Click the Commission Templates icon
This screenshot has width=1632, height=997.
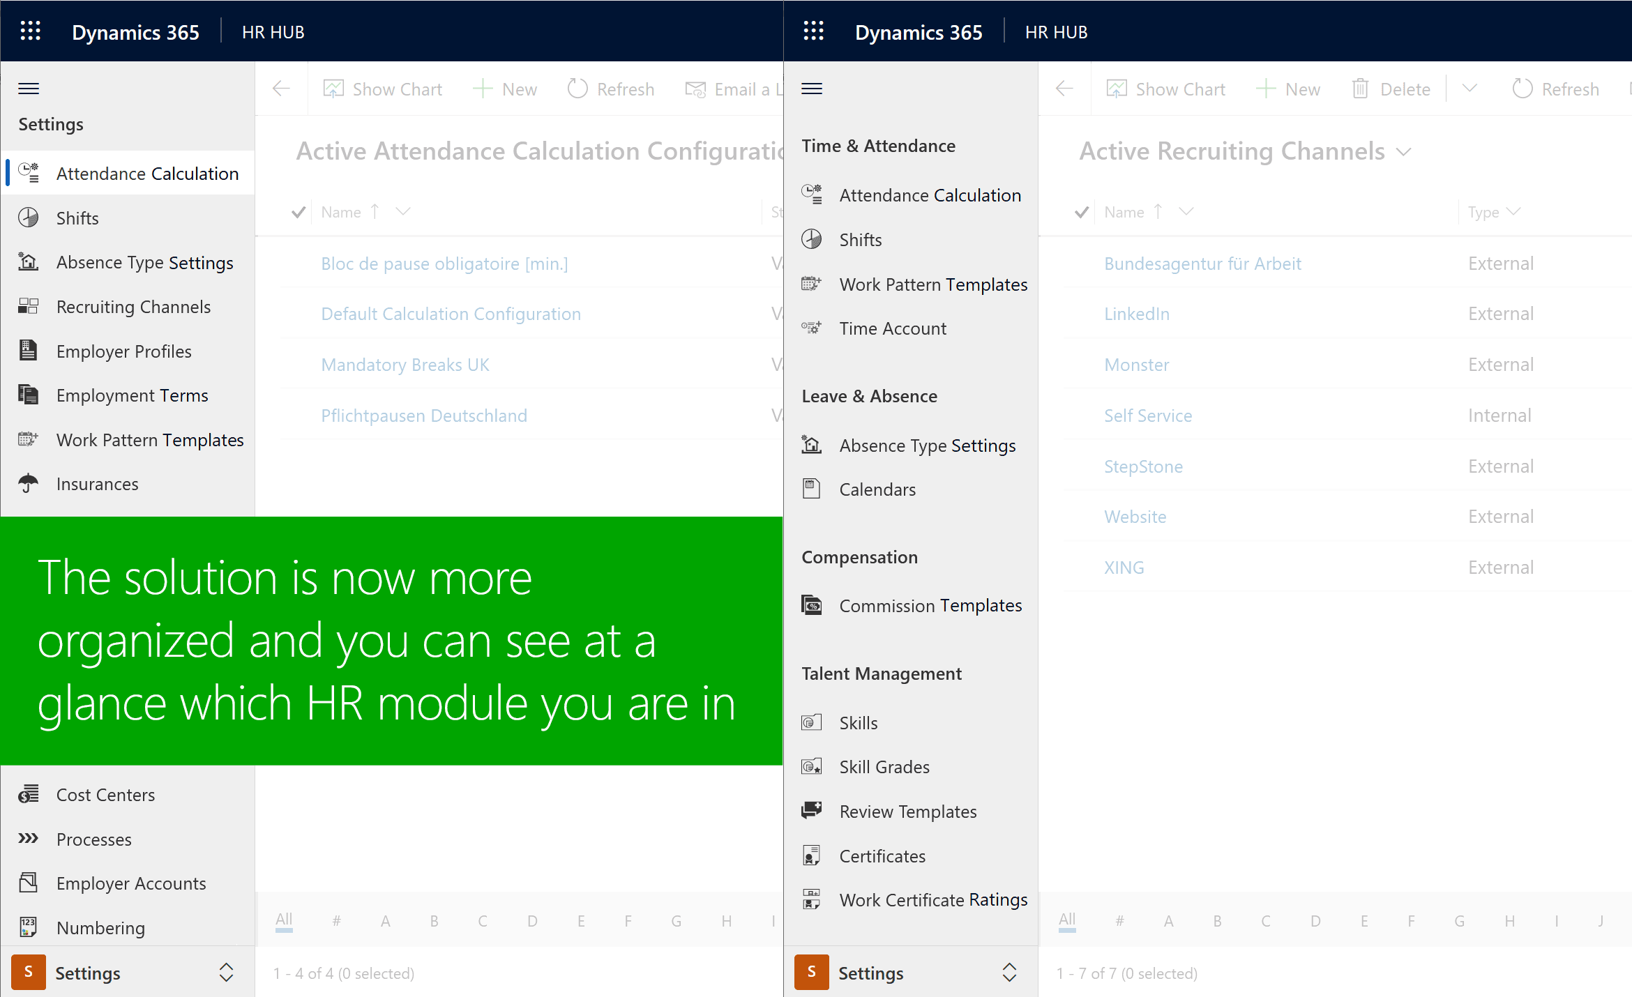tap(812, 605)
